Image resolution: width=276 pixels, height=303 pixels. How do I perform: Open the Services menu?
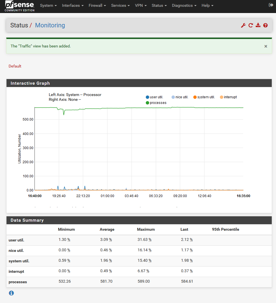click(x=120, y=6)
